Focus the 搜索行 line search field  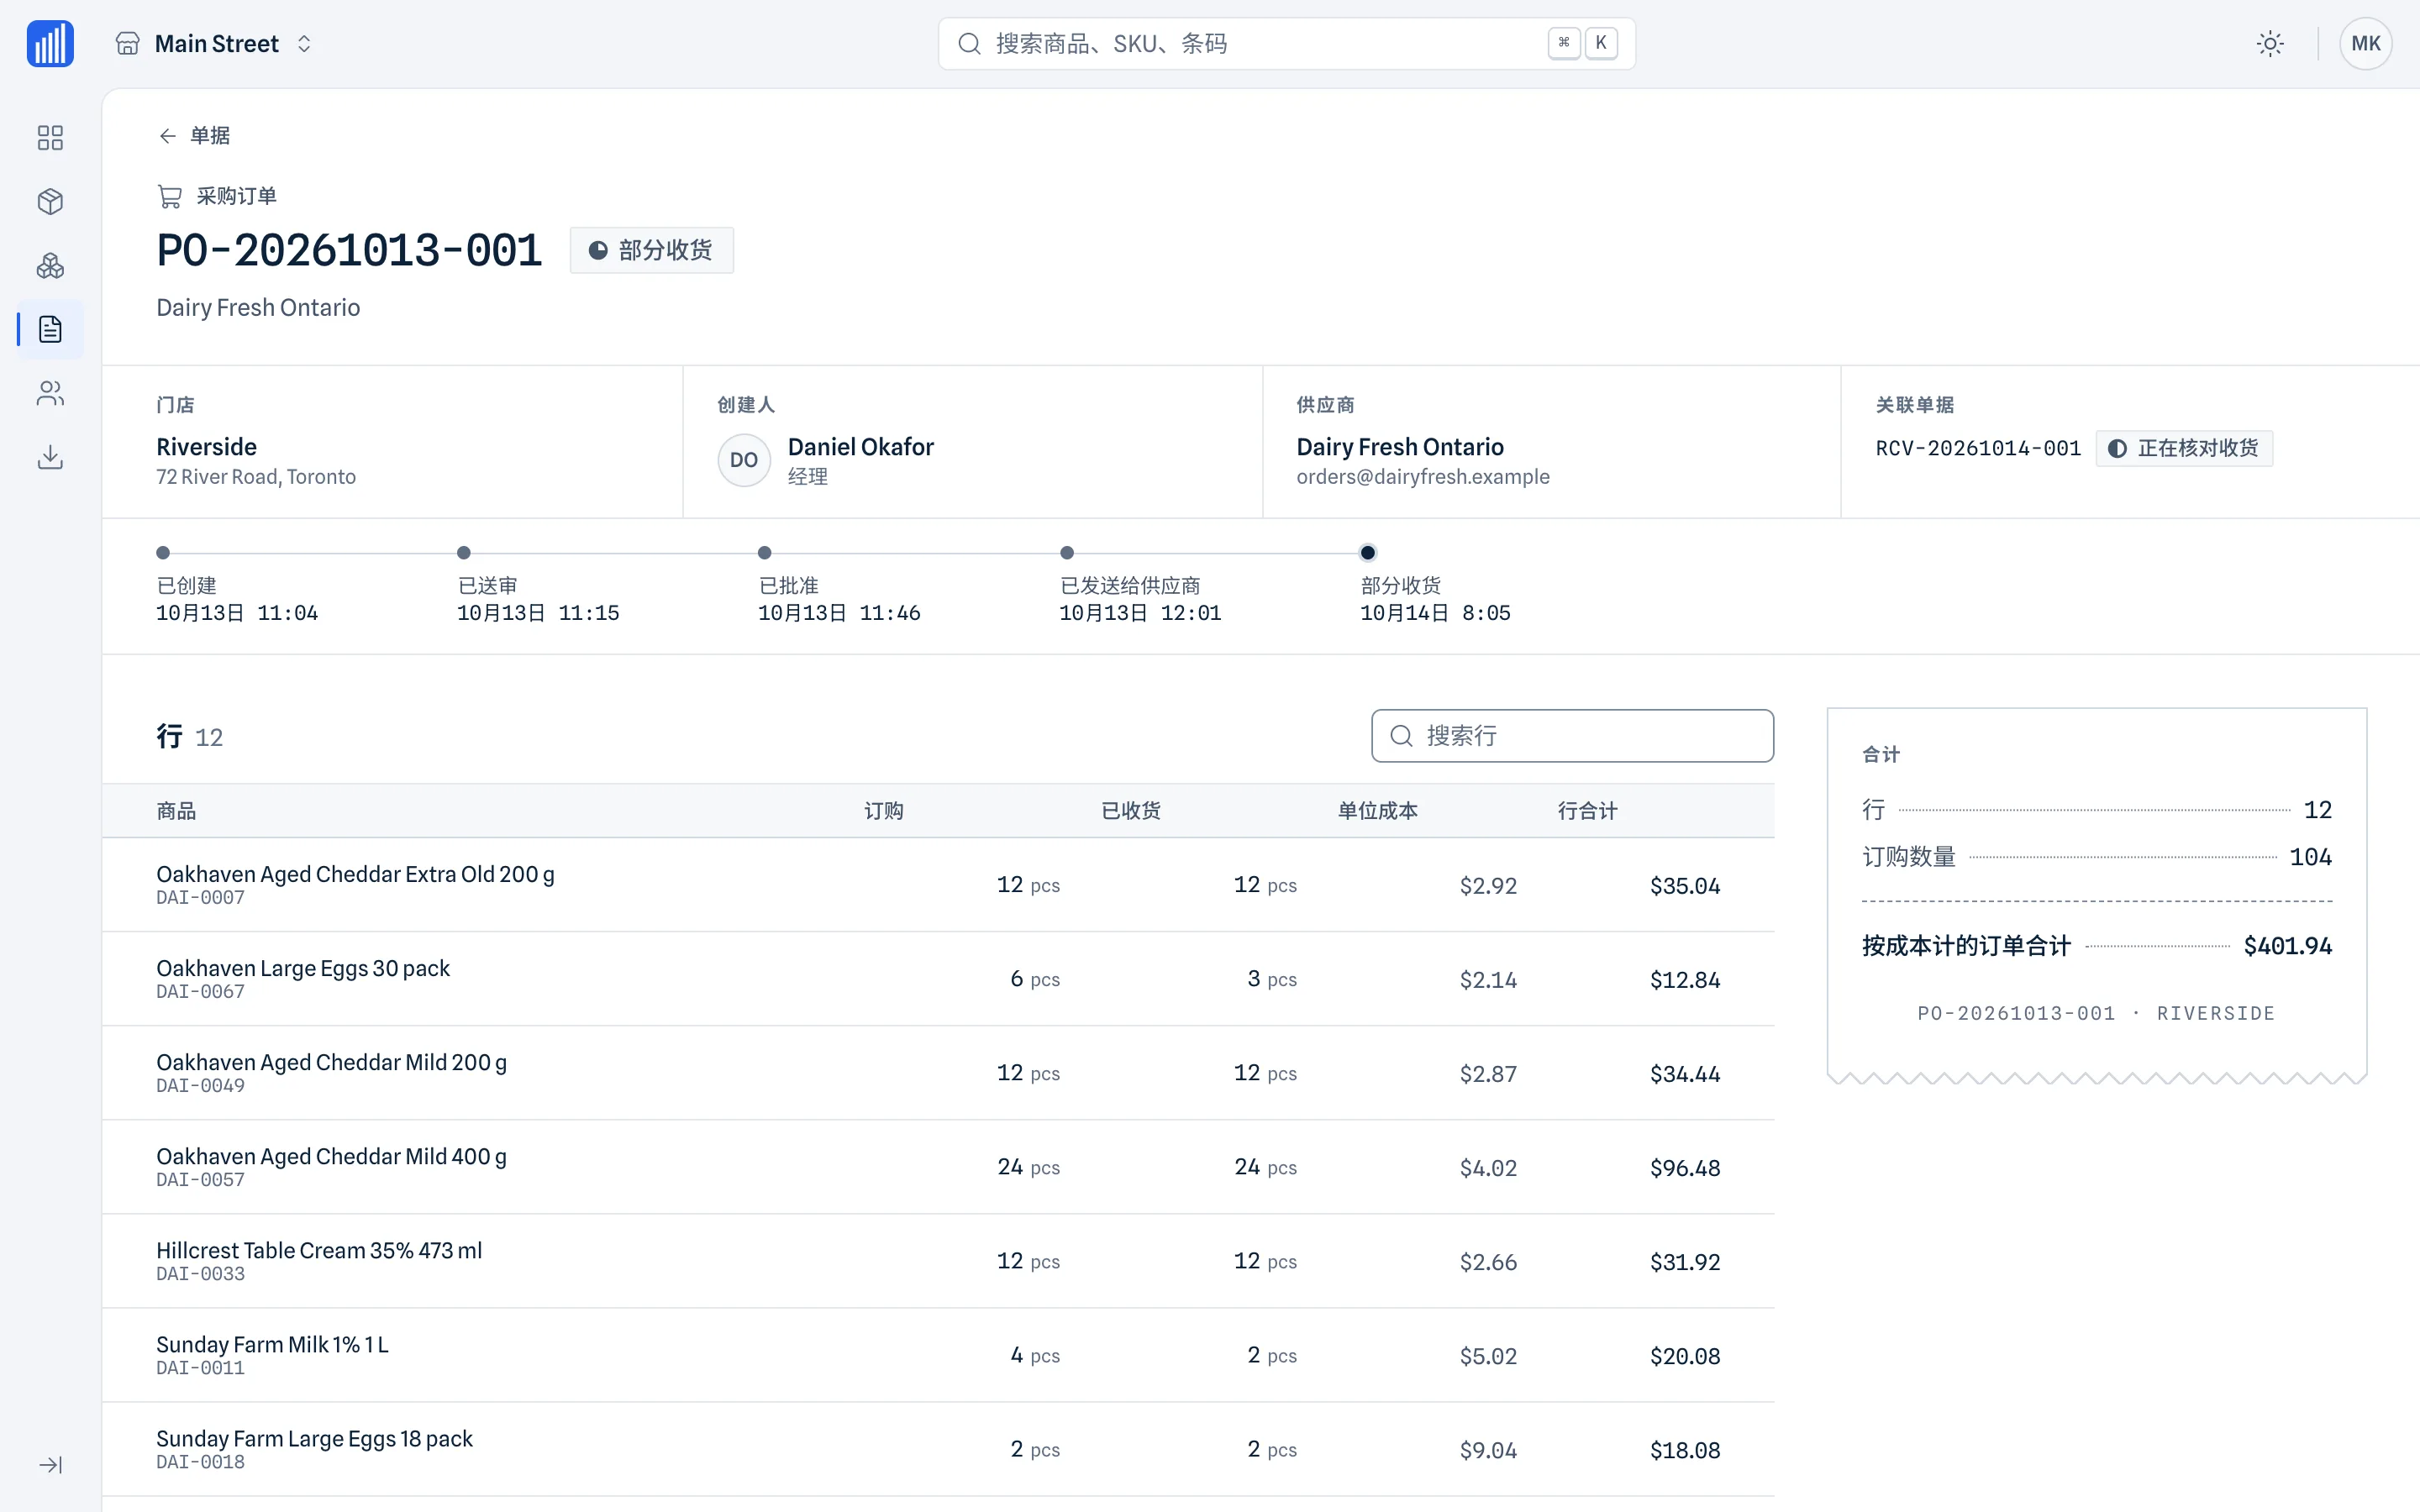tap(1572, 736)
